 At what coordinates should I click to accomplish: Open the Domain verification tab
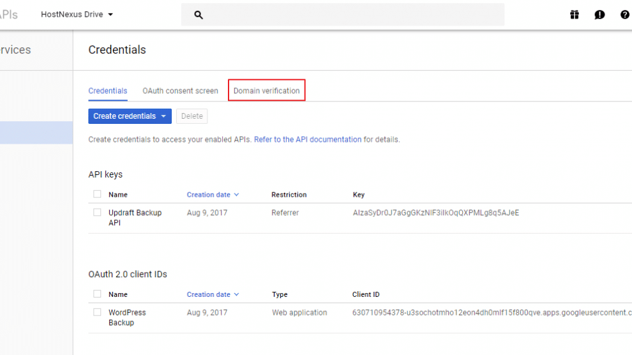[x=266, y=91]
